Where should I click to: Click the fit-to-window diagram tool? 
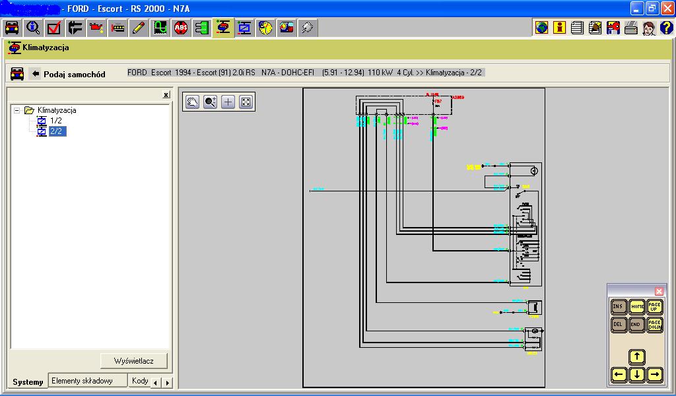click(x=246, y=102)
